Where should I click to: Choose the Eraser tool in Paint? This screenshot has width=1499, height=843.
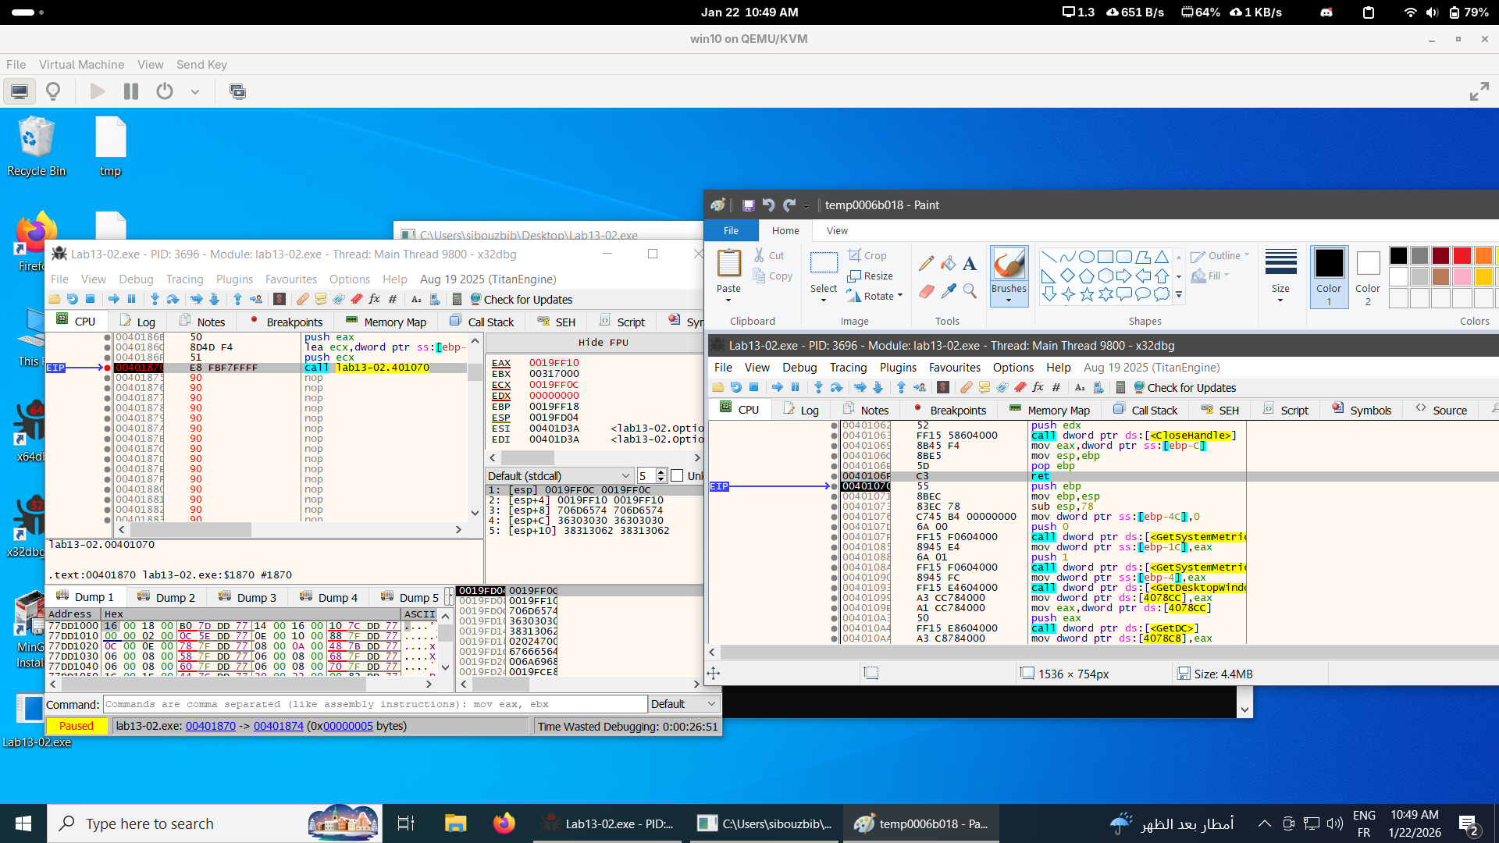point(926,291)
